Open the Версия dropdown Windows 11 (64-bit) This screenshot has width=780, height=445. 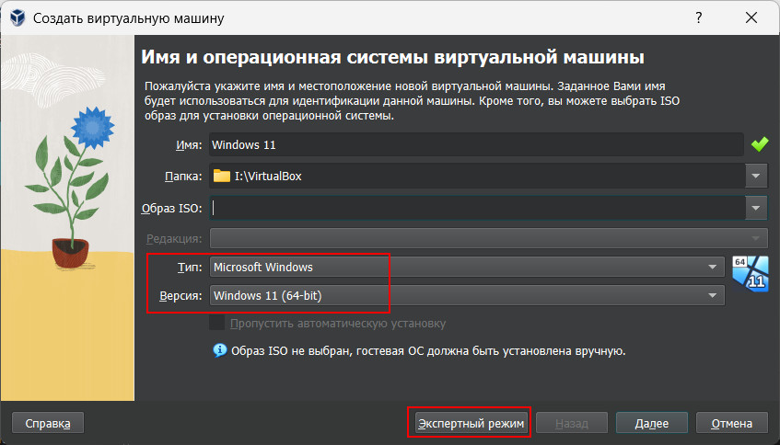click(x=467, y=295)
